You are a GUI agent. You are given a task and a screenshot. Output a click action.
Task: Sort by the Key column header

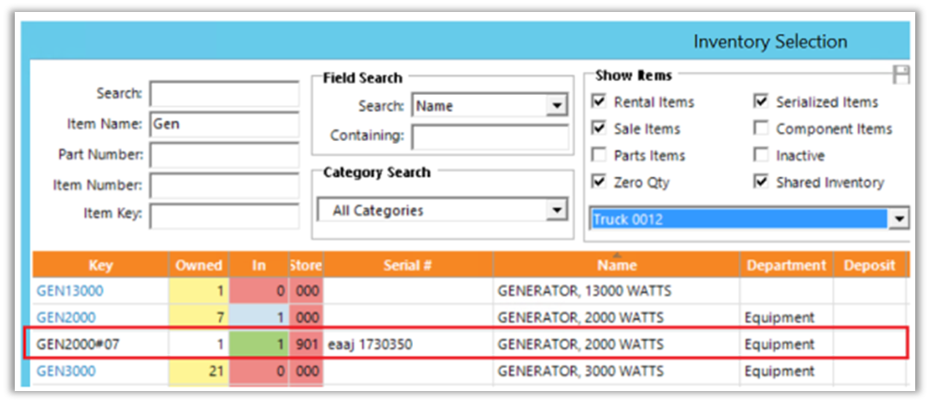[101, 266]
